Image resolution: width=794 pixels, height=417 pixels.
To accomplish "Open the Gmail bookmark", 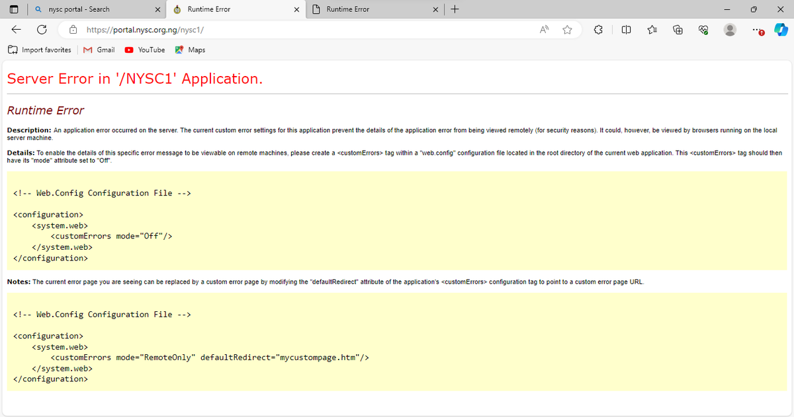I will tap(99, 50).
